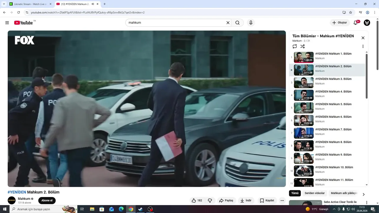Open options for Sebo Active Clear video
The height and width of the screenshot is (213, 379).
pos(367,203)
